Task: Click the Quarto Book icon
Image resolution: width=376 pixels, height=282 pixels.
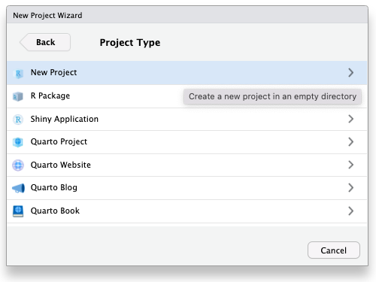Action: (x=18, y=211)
